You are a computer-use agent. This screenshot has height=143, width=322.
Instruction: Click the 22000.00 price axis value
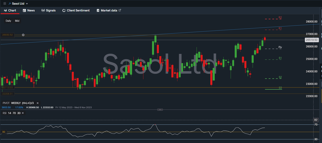tap(312, 96)
